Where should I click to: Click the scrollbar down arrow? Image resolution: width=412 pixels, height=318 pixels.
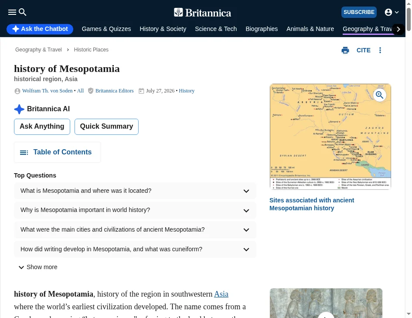pyautogui.click(x=409, y=314)
